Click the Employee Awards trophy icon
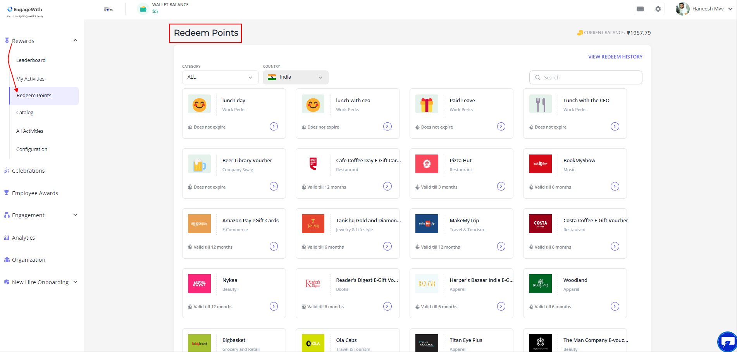737x352 pixels. pos(6,192)
